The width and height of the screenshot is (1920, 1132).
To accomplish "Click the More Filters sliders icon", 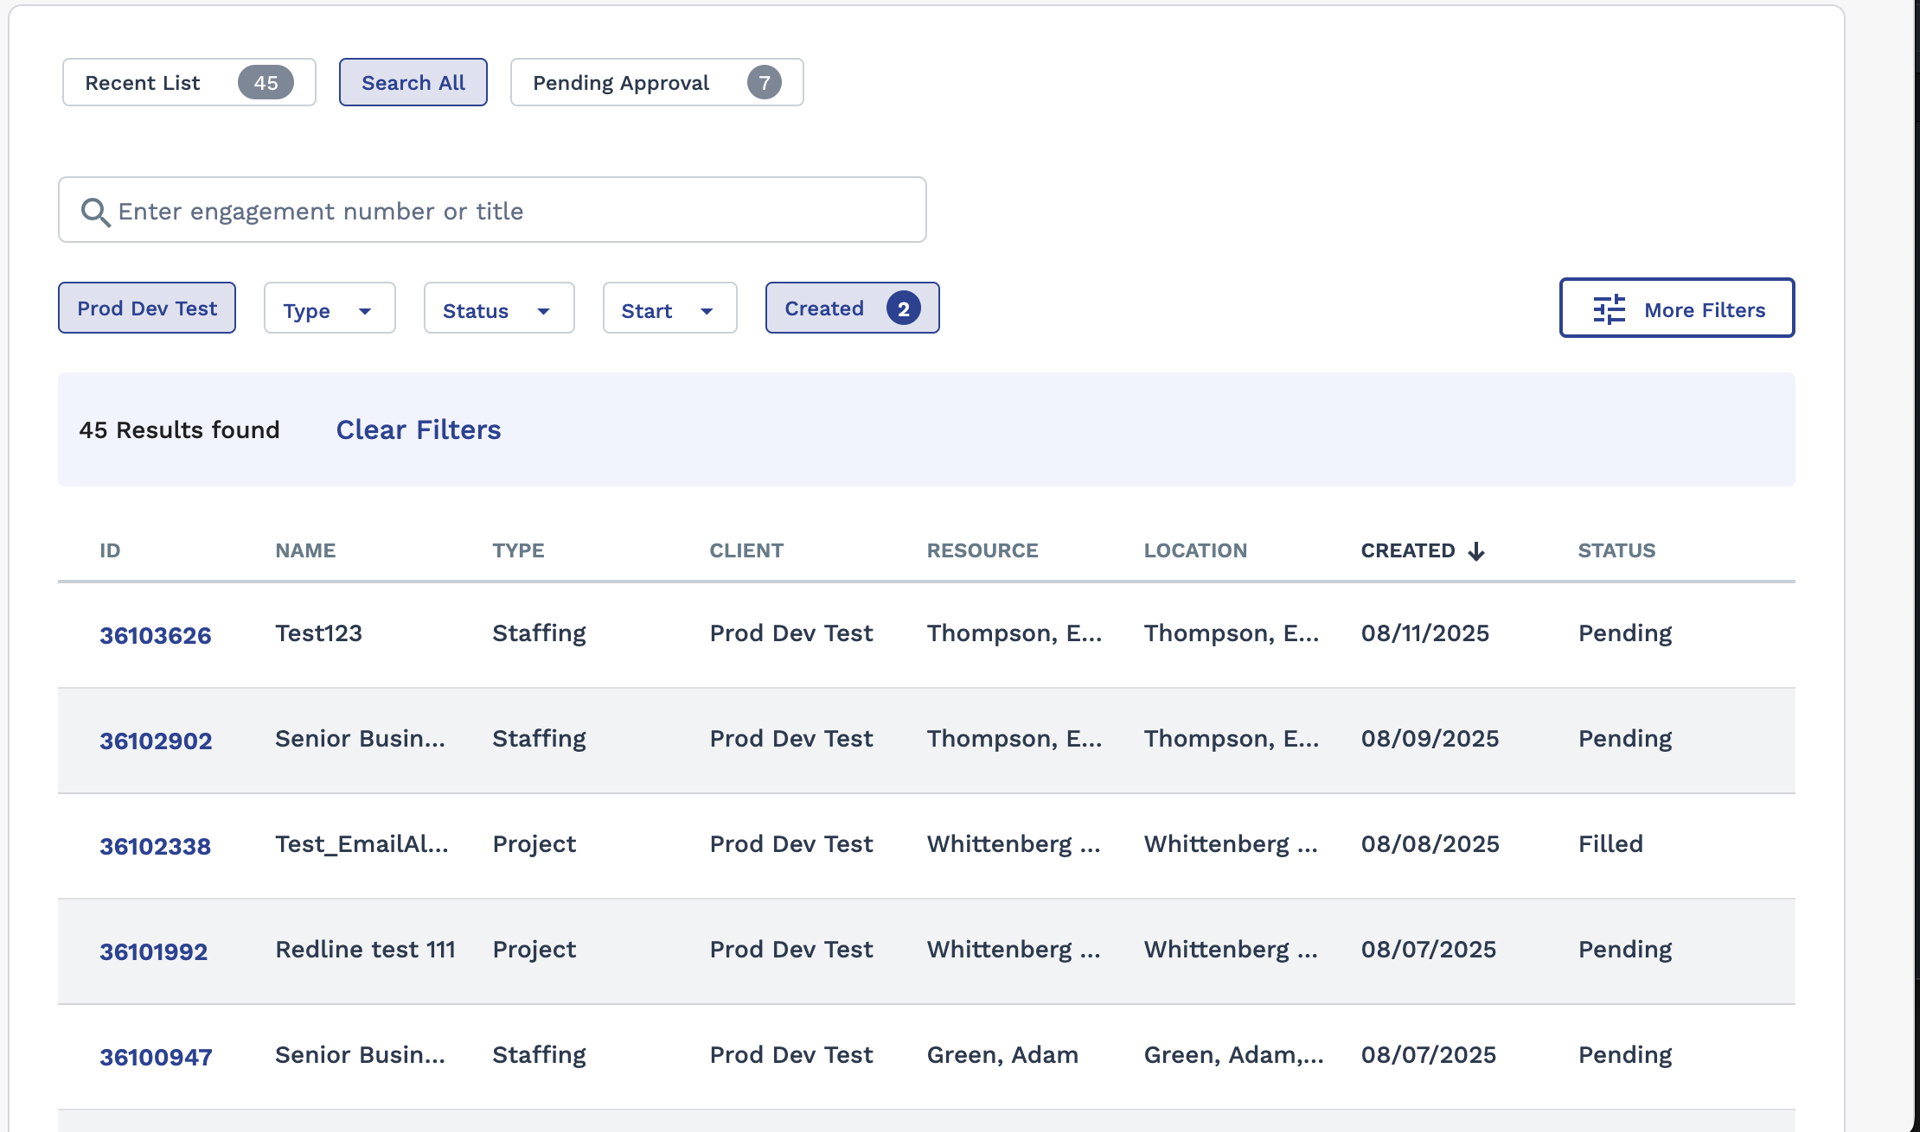I will (1609, 309).
